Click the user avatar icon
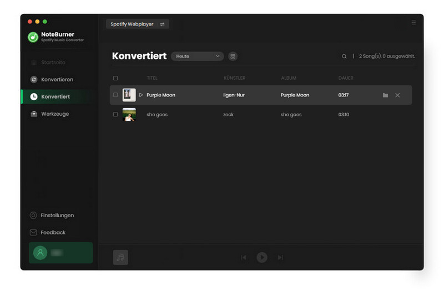Screen dimensions: 444x297 (x=40, y=253)
